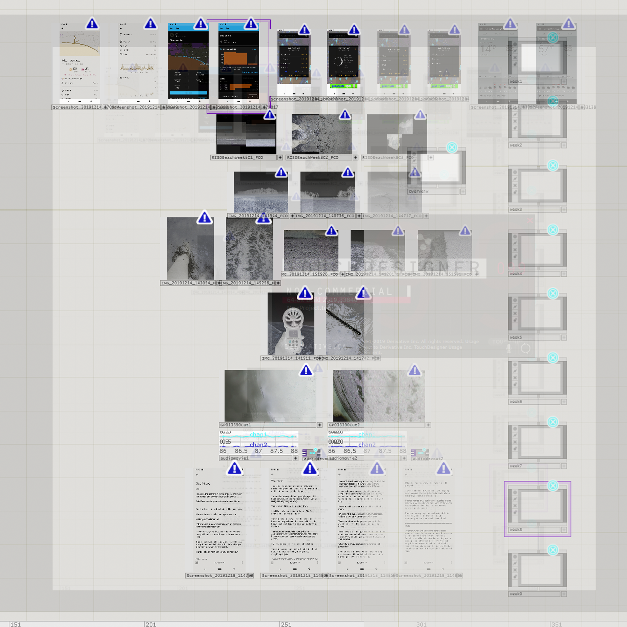Expand the plus button beside audiomovie1 label
This screenshot has width=627, height=627.
pyautogui.click(x=295, y=458)
